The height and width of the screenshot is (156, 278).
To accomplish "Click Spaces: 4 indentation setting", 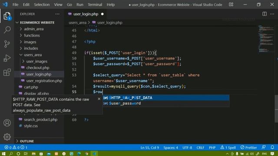I will click(171, 147).
